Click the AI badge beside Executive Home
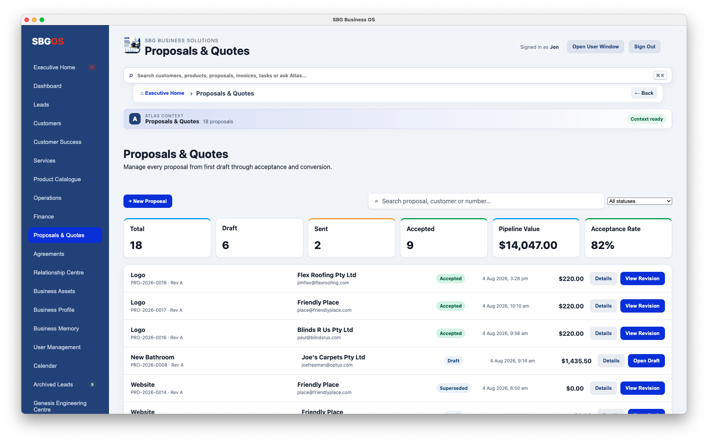 92,67
